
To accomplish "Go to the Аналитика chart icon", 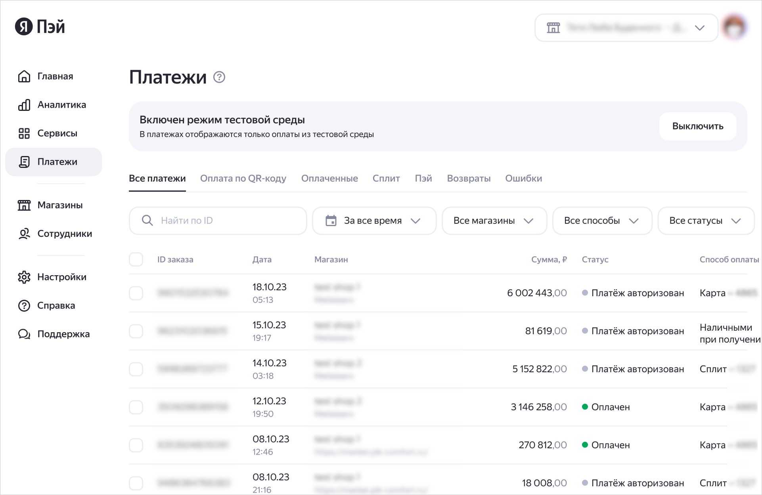I will click(x=24, y=105).
